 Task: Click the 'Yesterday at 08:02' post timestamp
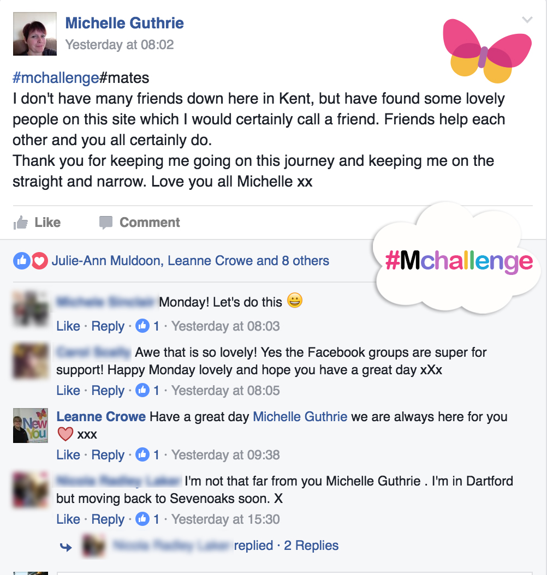click(120, 45)
